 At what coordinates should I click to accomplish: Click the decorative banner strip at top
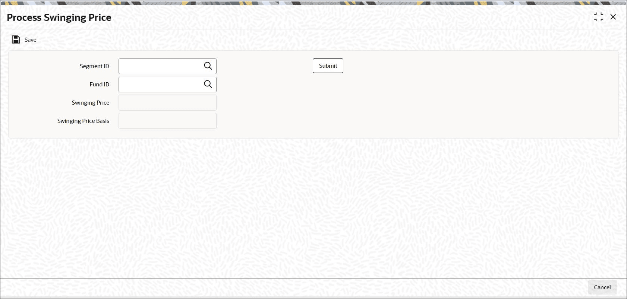(x=313, y=3)
